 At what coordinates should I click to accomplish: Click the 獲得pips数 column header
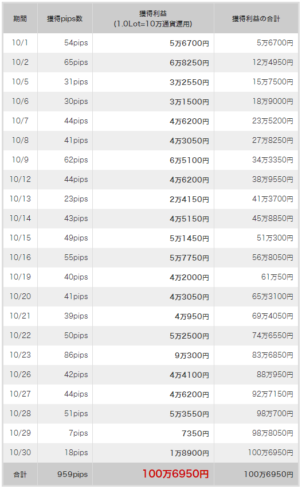pos(65,18)
